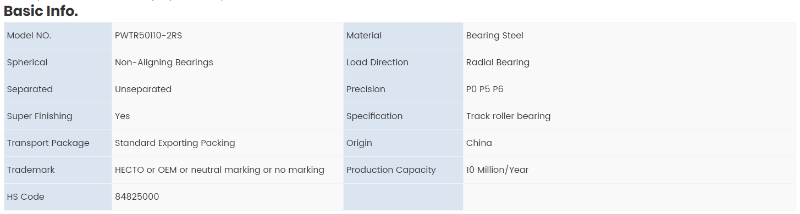The width and height of the screenshot is (800, 214).
Task: Click the Basic Info. heading
Action: coord(41,11)
